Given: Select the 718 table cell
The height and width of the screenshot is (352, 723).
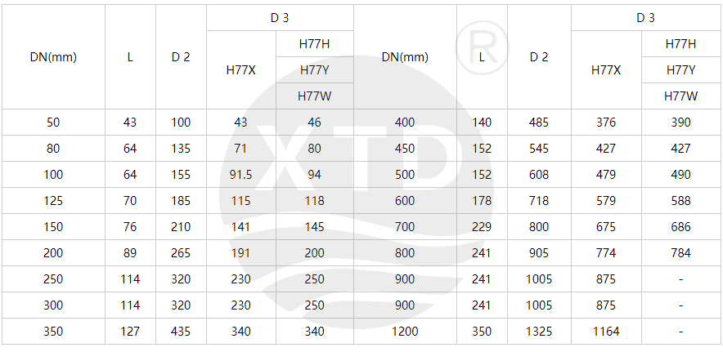Looking at the screenshot, I should [x=539, y=201].
